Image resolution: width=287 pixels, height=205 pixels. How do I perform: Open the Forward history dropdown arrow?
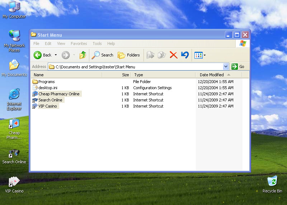pyautogui.click(x=74, y=55)
